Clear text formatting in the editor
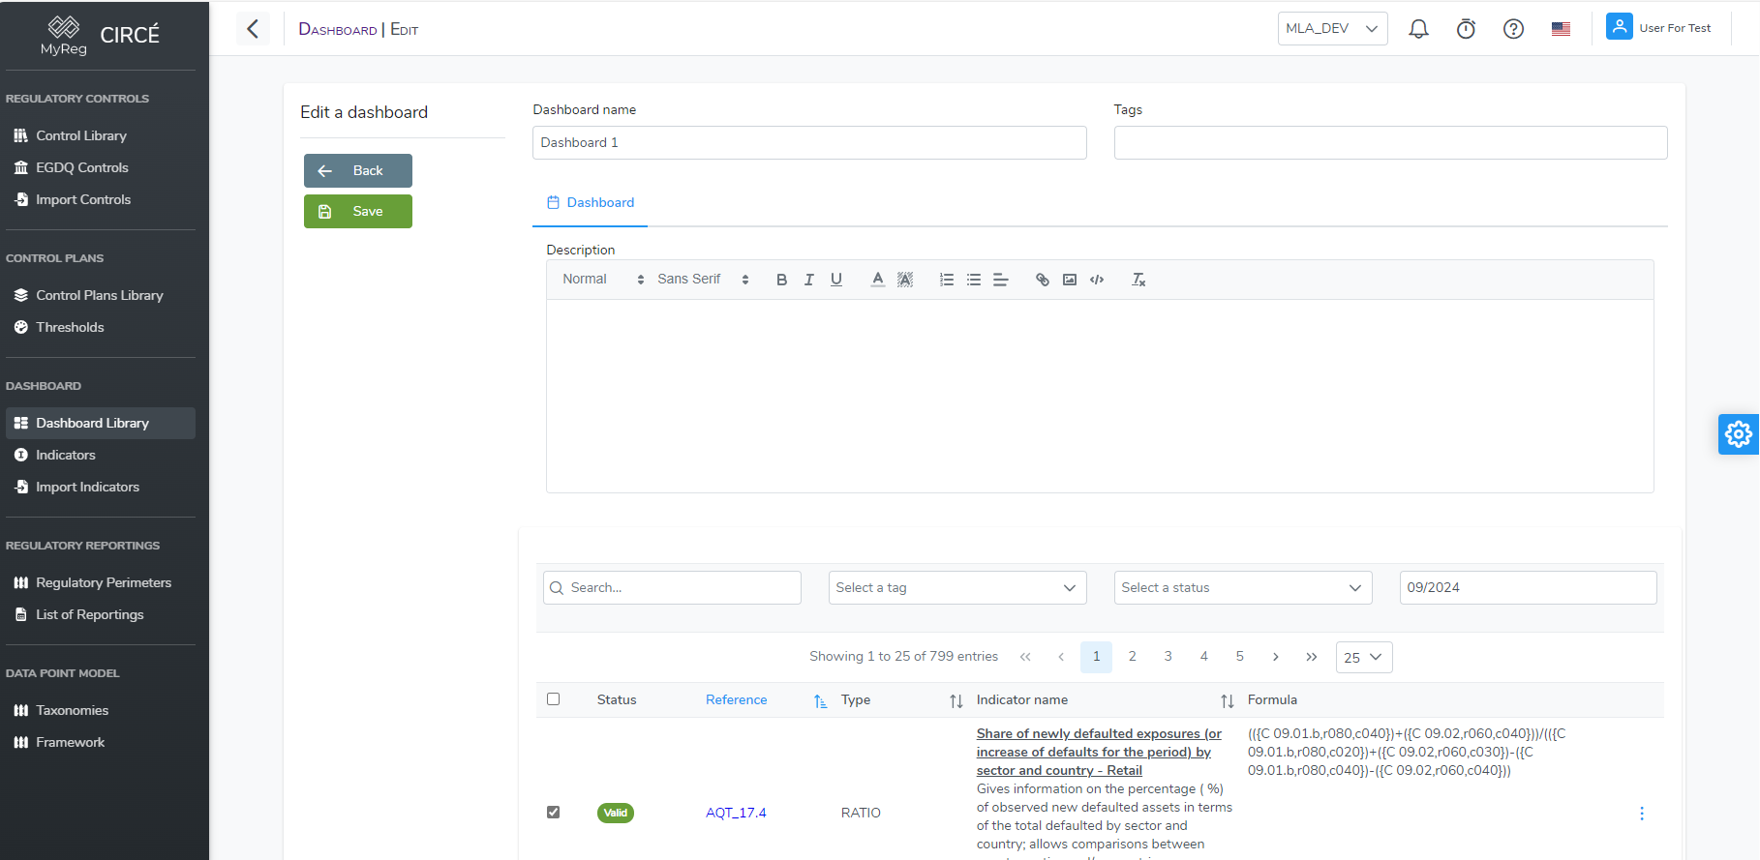The width and height of the screenshot is (1760, 860). (1138, 280)
